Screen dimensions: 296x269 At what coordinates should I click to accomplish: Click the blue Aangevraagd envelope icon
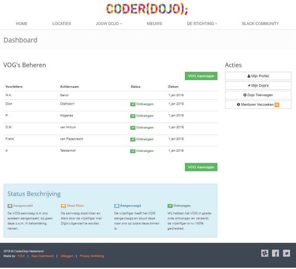[117, 206]
